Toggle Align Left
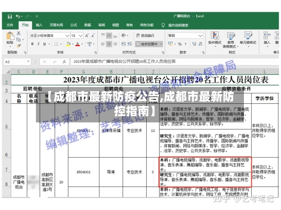Viewport: 281px width, 210px height. [x=103, y=44]
